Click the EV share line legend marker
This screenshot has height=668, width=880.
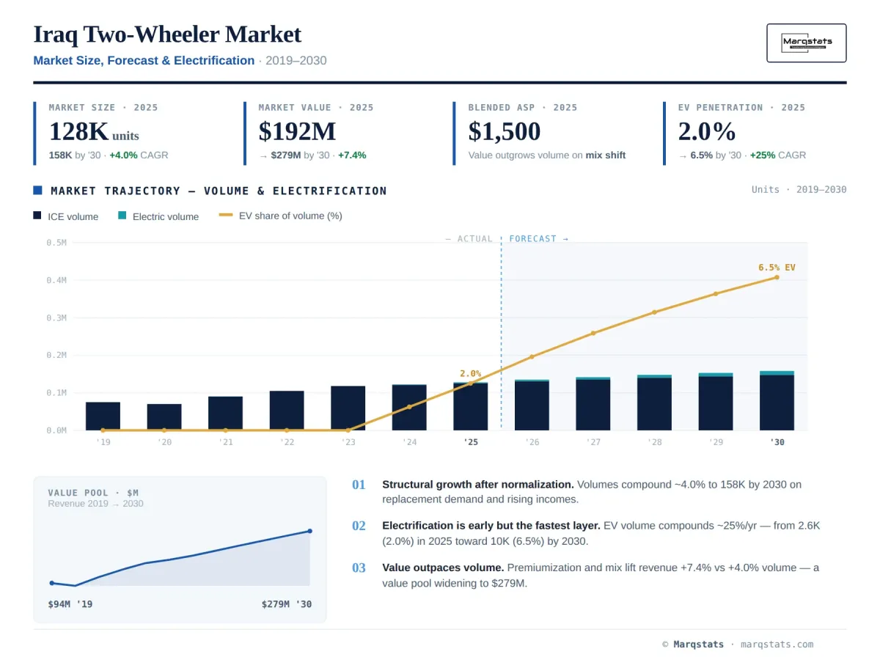(226, 216)
